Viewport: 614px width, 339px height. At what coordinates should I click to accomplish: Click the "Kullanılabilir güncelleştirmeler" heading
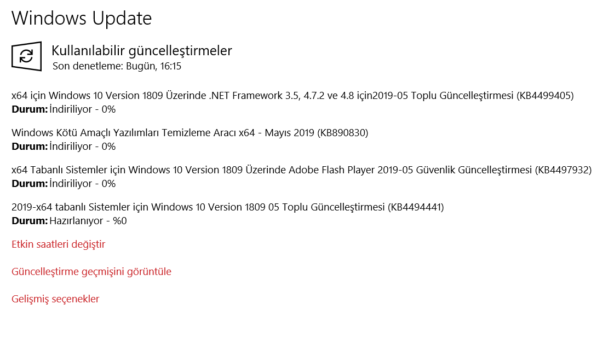click(141, 51)
